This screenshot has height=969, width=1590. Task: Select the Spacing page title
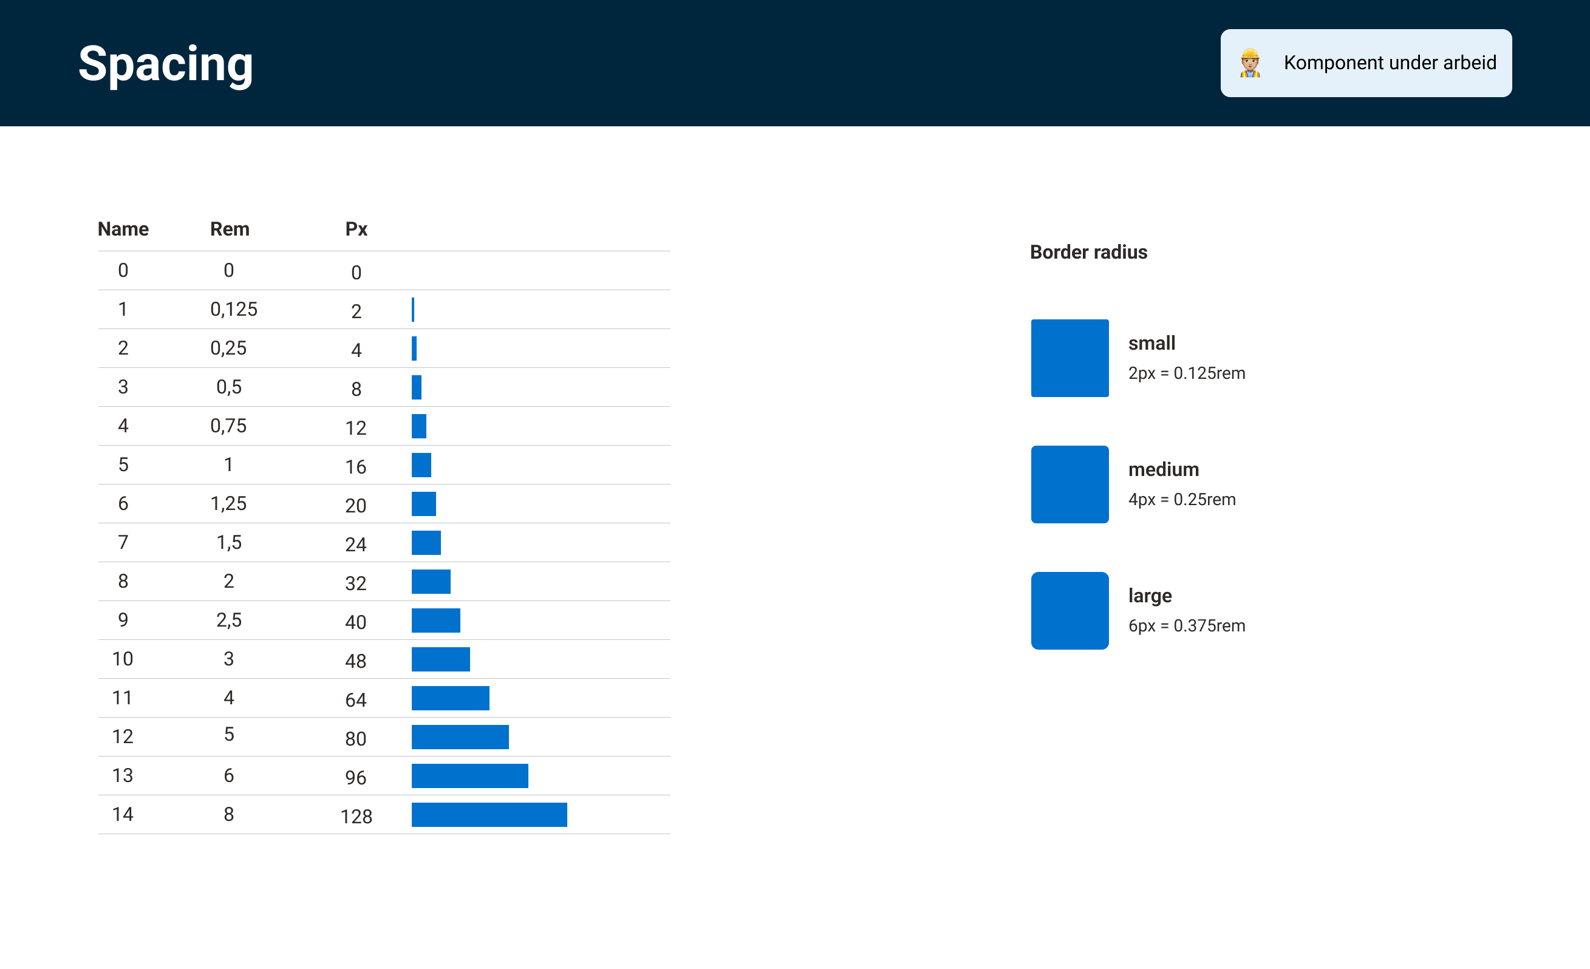(x=165, y=64)
